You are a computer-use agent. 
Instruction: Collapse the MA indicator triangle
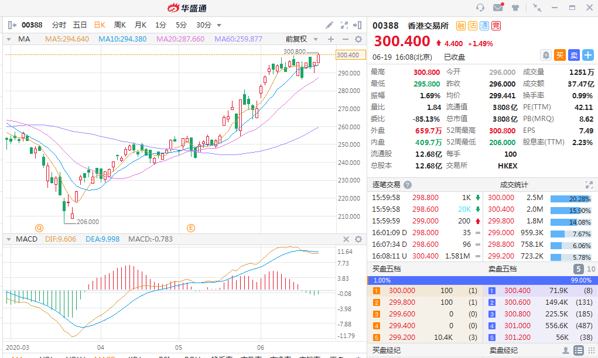(8, 39)
